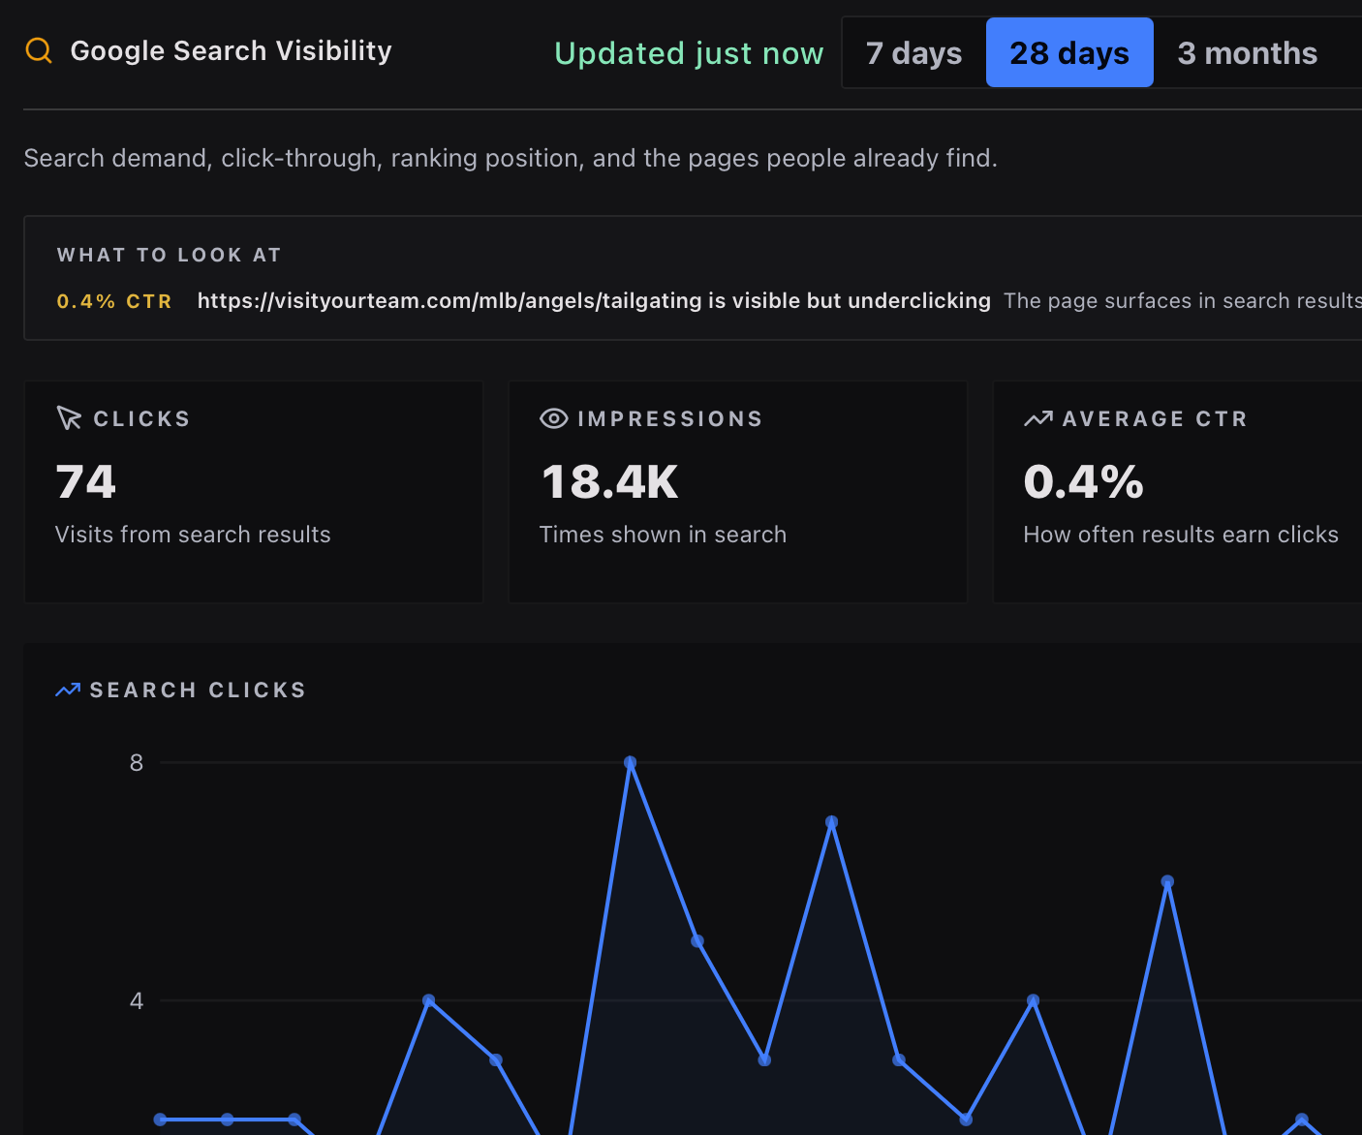Click the 18.4K impressions value
This screenshot has width=1362, height=1135.
[609, 481]
